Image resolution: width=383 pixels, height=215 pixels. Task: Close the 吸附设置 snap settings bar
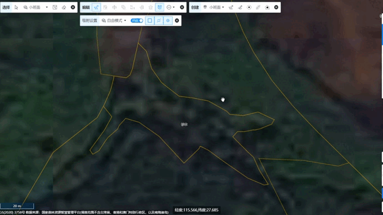coord(177,21)
